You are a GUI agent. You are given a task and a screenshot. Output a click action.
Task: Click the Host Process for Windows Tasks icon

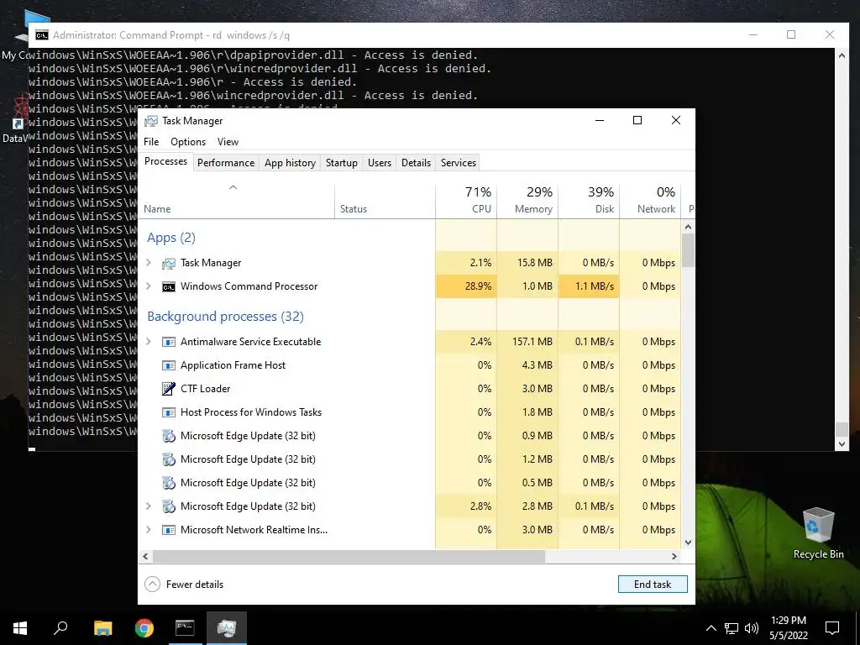[x=168, y=412]
